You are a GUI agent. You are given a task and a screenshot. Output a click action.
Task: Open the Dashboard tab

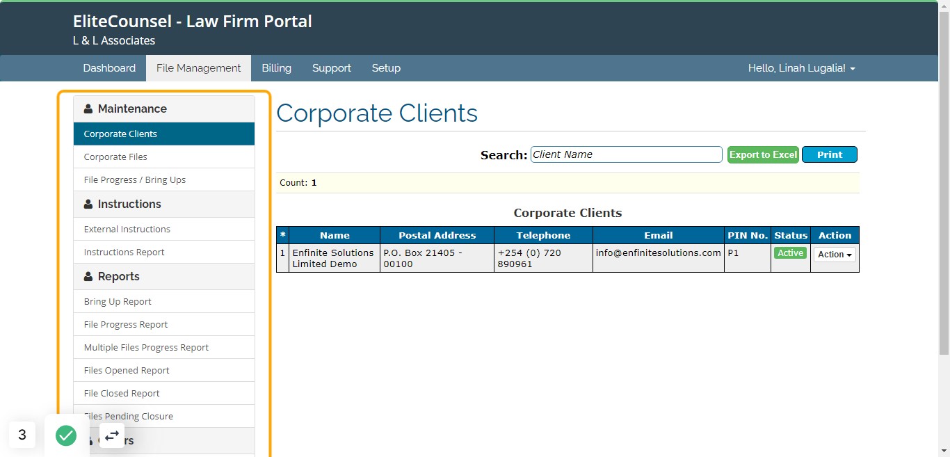tap(109, 68)
